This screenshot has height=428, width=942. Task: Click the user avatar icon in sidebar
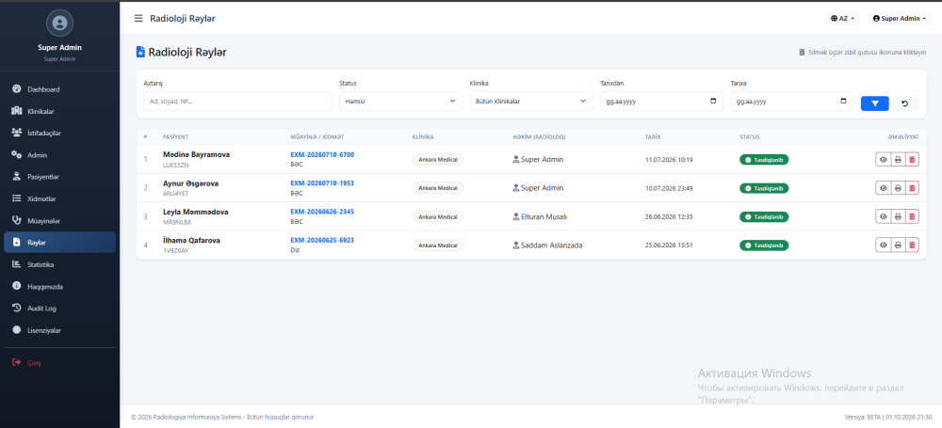pyautogui.click(x=59, y=24)
